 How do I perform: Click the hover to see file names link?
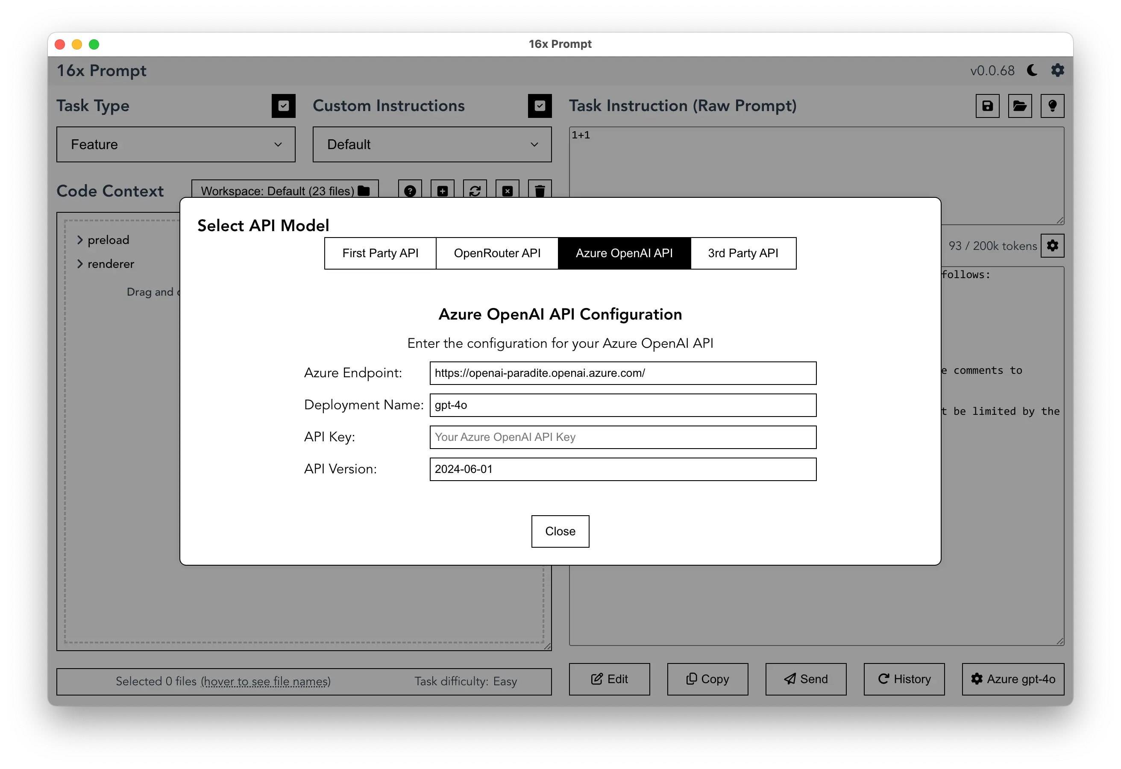265,681
